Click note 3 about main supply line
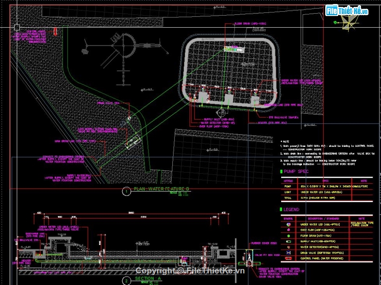The image size is (381, 285). pos(318,162)
